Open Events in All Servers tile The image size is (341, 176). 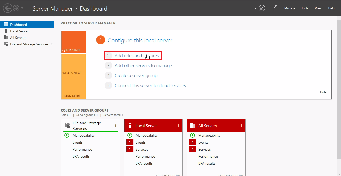(x=203, y=142)
